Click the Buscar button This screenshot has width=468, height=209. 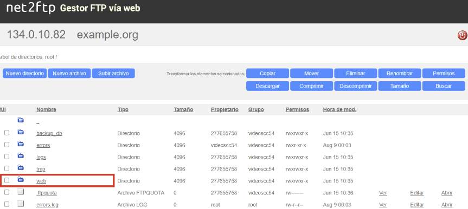click(444, 86)
